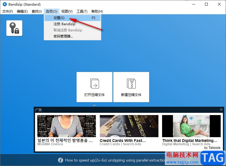
Task: Click Digital Marketing | Search Ads text
Action: coord(186,144)
